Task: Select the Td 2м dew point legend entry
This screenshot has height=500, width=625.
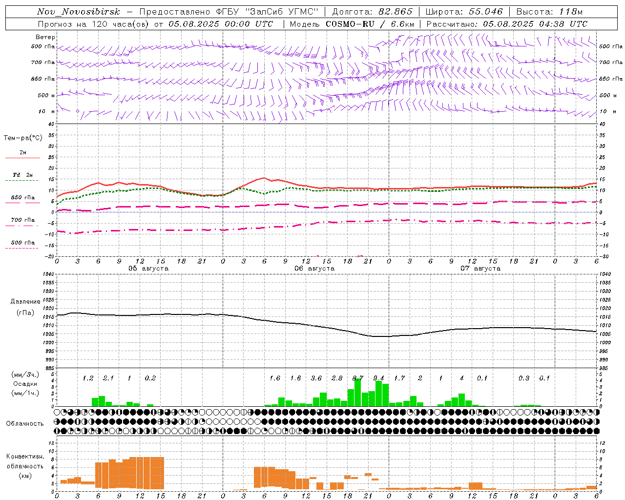Action: (23, 175)
